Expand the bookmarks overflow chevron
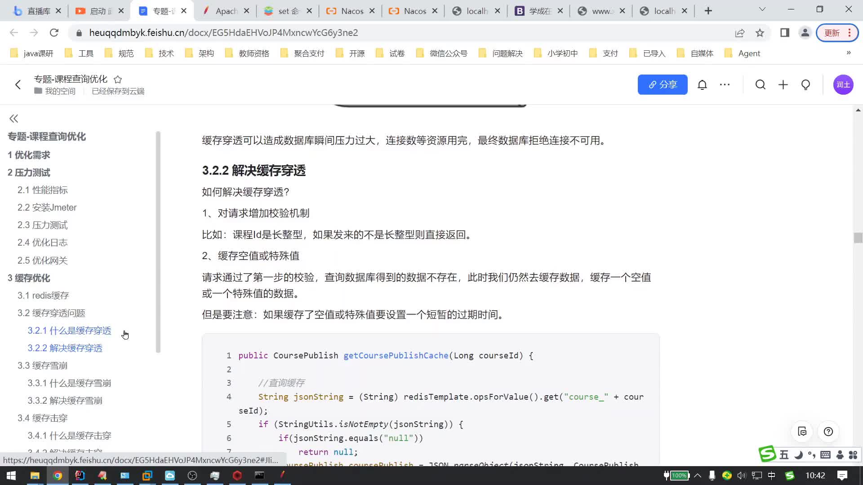 [849, 53]
